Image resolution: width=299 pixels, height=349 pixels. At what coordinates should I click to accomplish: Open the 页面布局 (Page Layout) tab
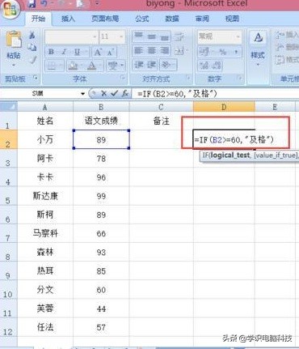105,19
